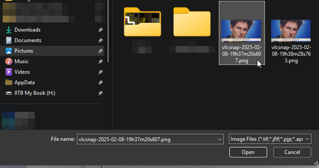Image resolution: width=319 pixels, height=168 pixels.
Task: Click the Cancel button
Action: [x=292, y=152]
